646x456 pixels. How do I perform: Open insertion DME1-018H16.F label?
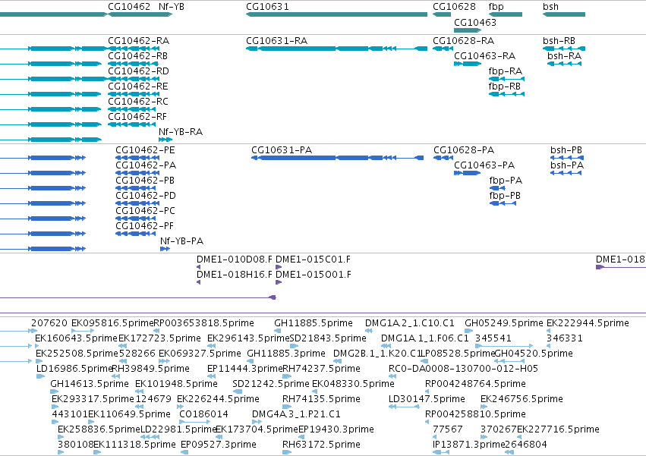(x=235, y=275)
